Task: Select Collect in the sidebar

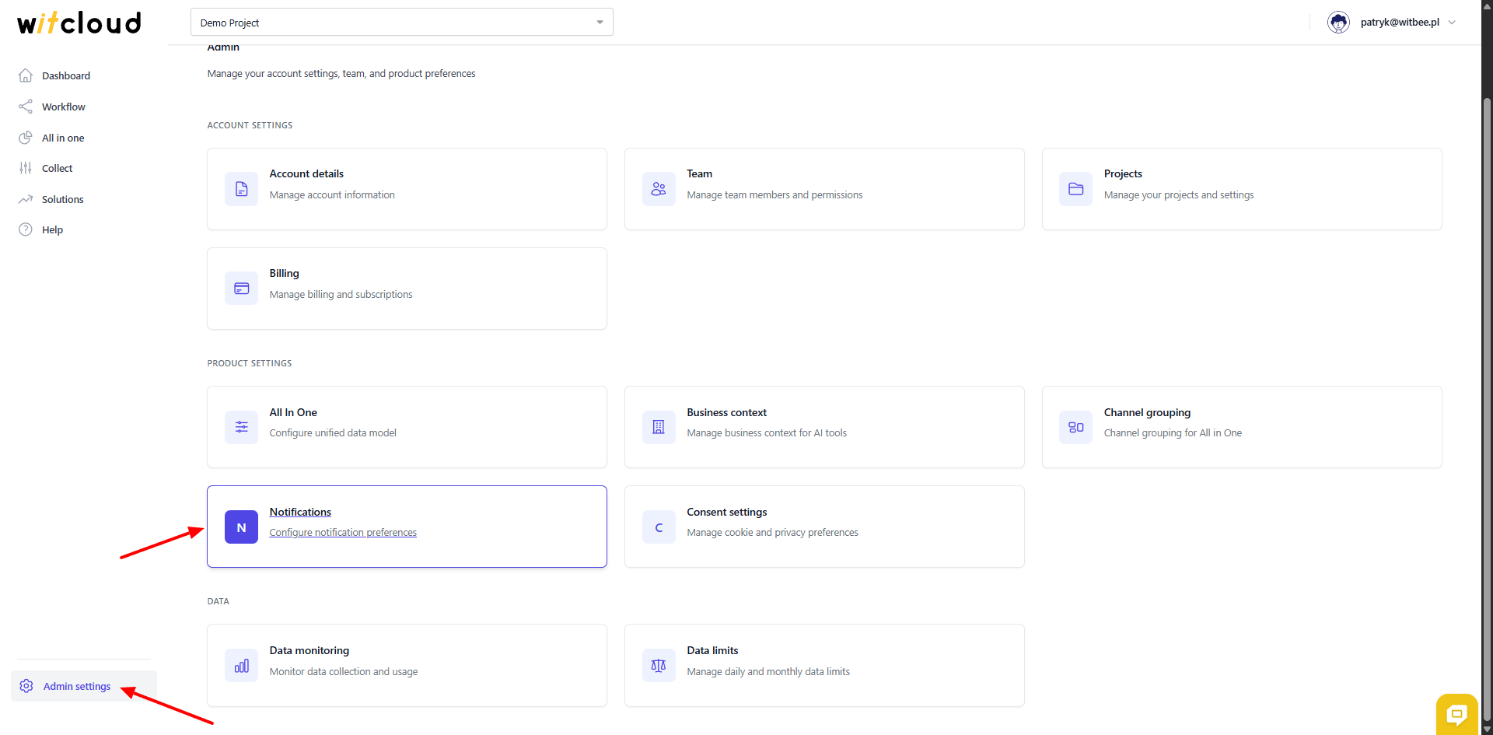Action: click(57, 168)
